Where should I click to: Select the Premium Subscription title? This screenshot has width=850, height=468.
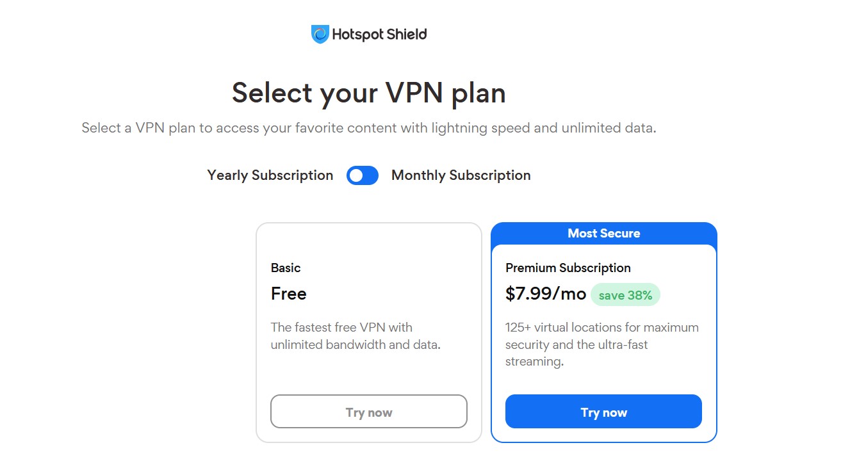568,268
